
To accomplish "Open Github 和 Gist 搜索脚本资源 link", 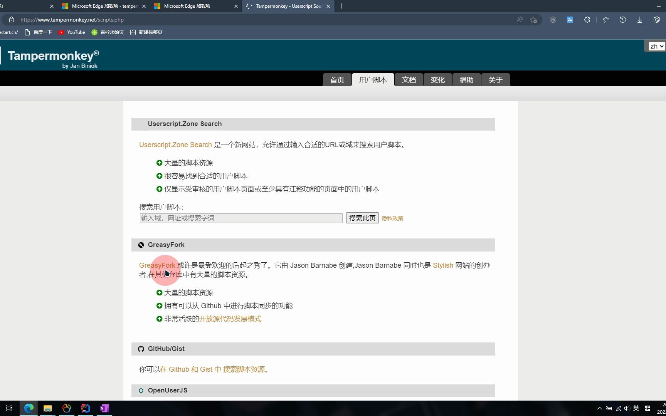I will [x=214, y=369].
